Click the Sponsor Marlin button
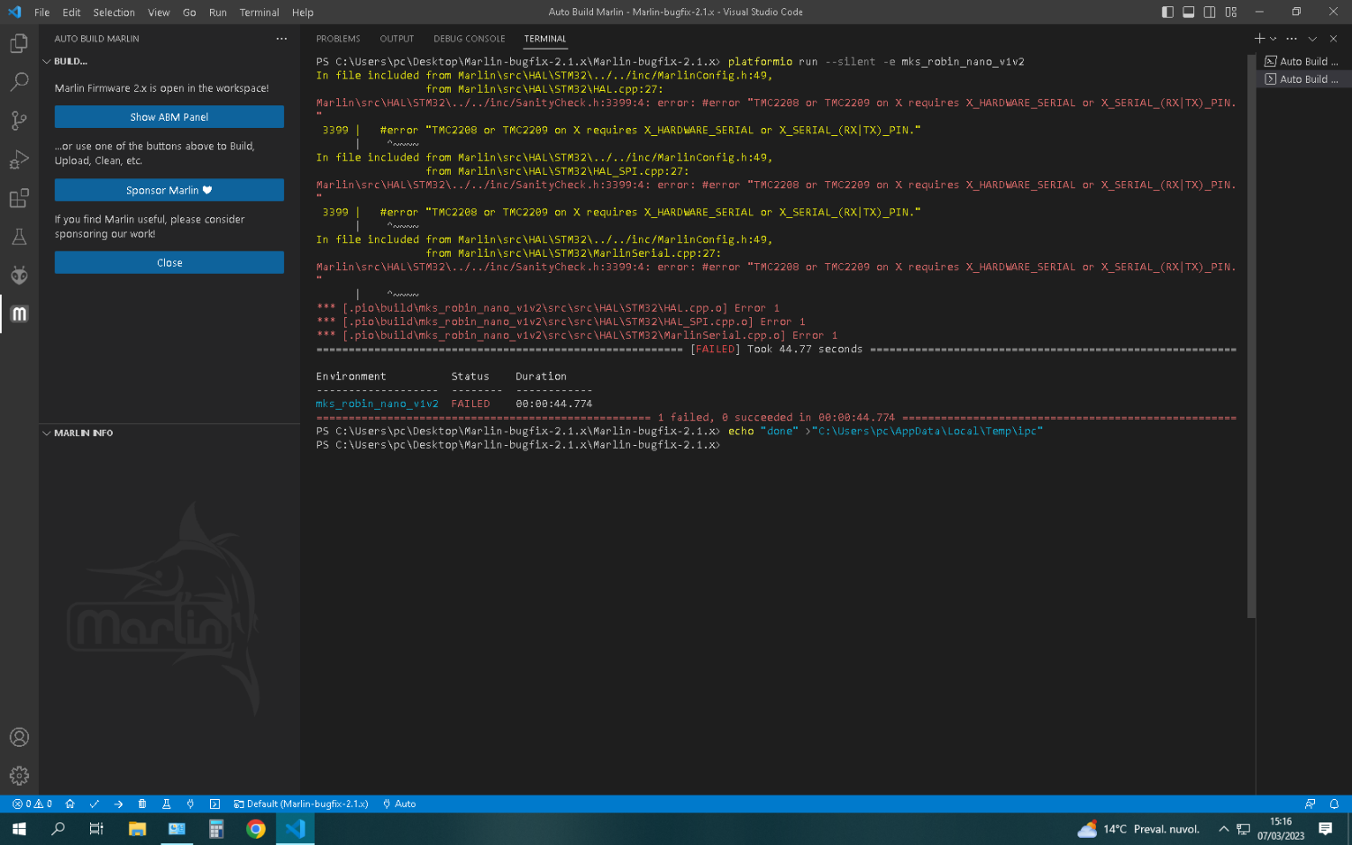Screen dimensions: 1352x845 pos(169,190)
